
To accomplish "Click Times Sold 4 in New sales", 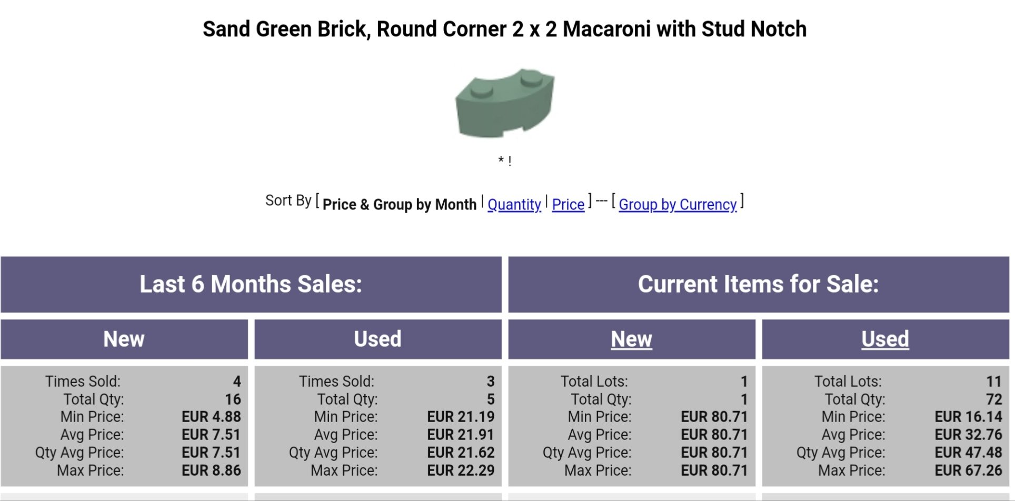I will coord(237,381).
